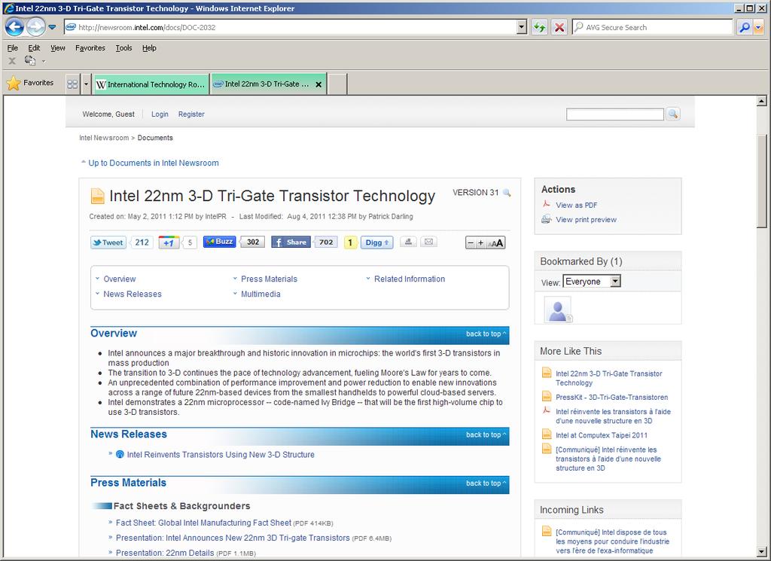Click the red Stop loading icon
The width and height of the screenshot is (771, 561).
click(559, 27)
